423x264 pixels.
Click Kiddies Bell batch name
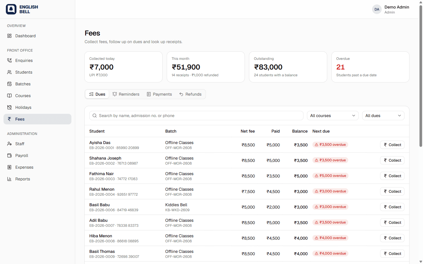[x=176, y=205]
